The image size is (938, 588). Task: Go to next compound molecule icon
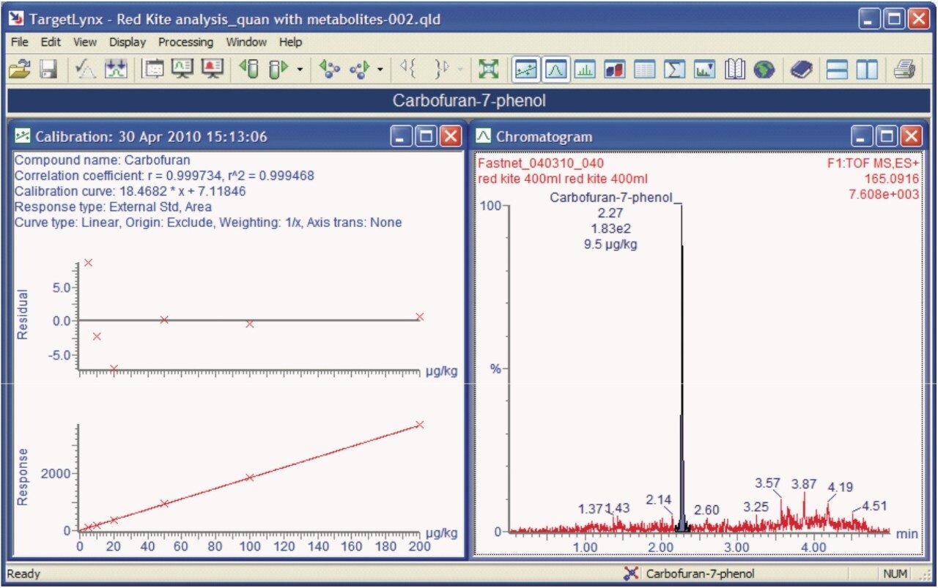[359, 70]
